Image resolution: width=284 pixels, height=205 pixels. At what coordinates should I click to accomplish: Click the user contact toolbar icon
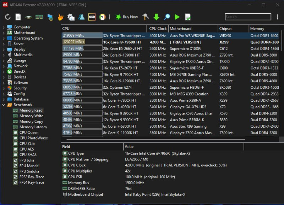click(x=81, y=17)
